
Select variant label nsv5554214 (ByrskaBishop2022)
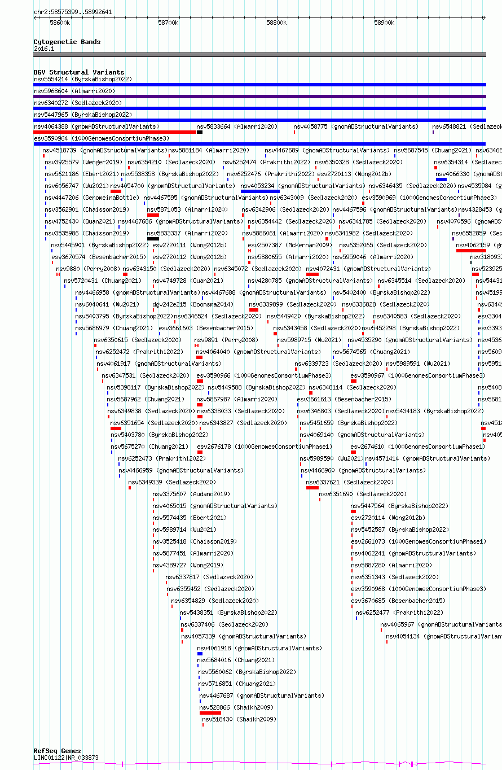83,79
